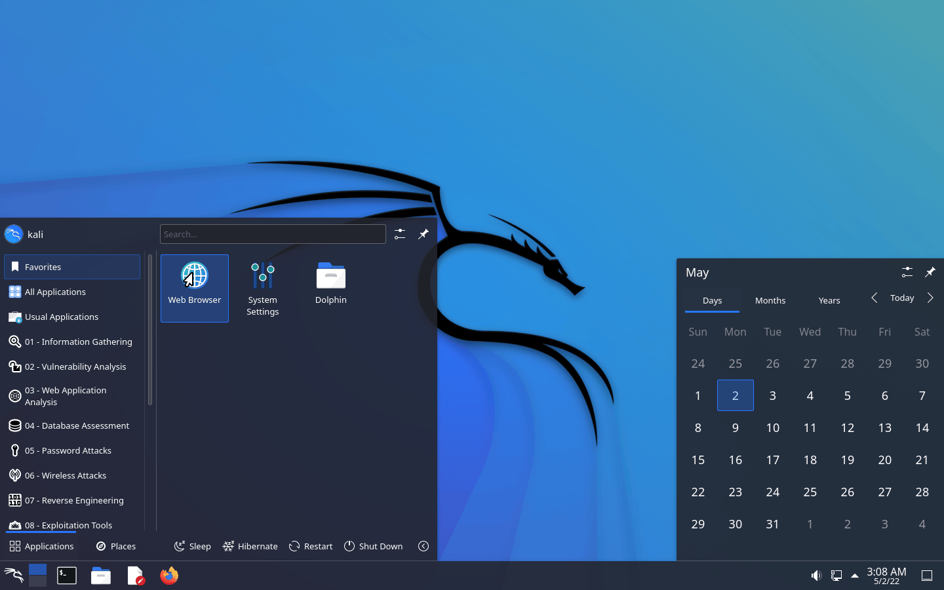Open the network icon in system tray

tap(836, 576)
